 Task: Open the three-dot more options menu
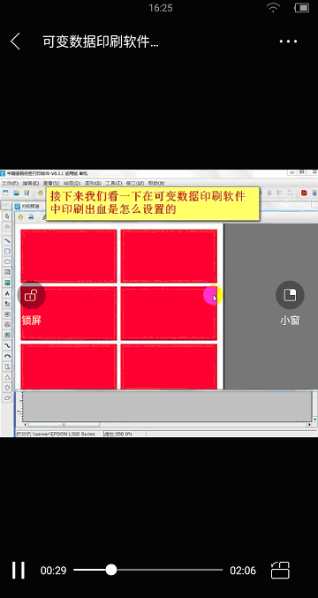tap(288, 42)
